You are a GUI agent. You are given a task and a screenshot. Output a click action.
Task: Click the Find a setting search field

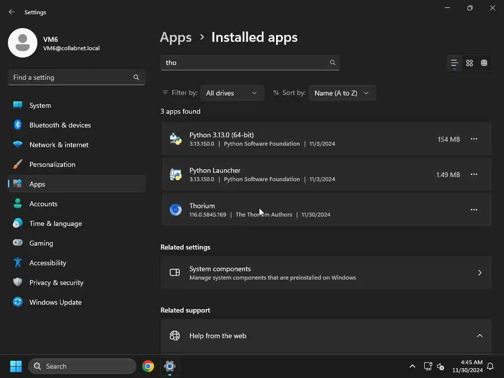71,77
